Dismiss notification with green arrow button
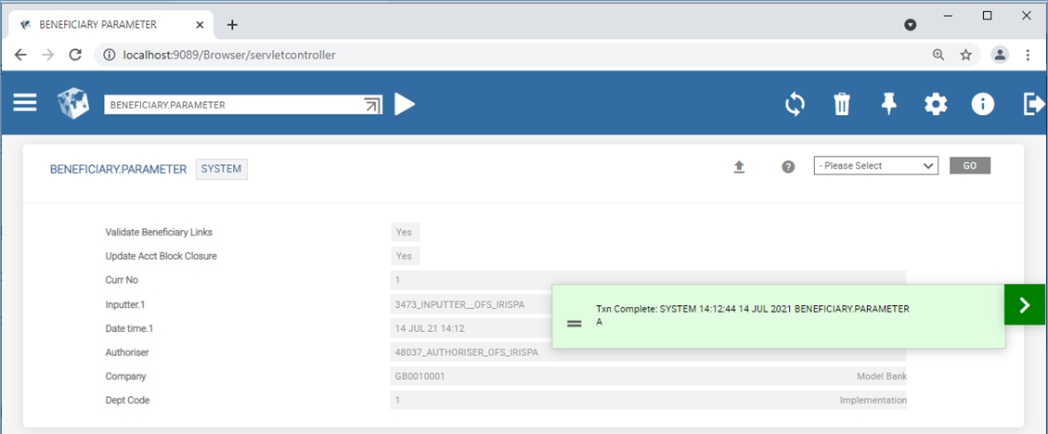The width and height of the screenshot is (1048, 434). [1025, 305]
